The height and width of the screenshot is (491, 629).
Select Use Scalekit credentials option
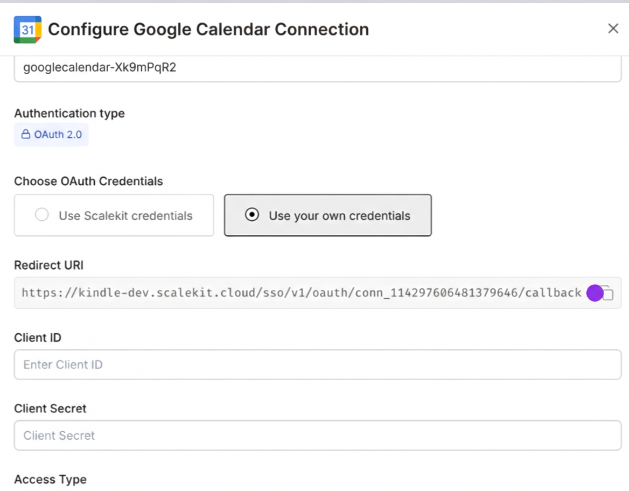(x=114, y=214)
